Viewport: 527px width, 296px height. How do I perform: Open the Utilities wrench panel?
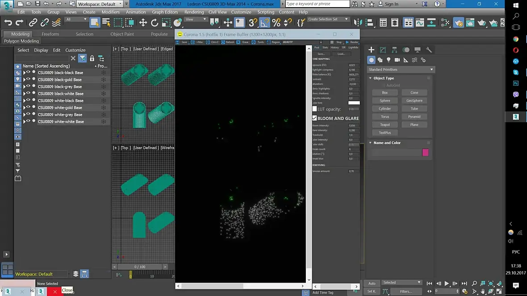[x=429, y=50]
